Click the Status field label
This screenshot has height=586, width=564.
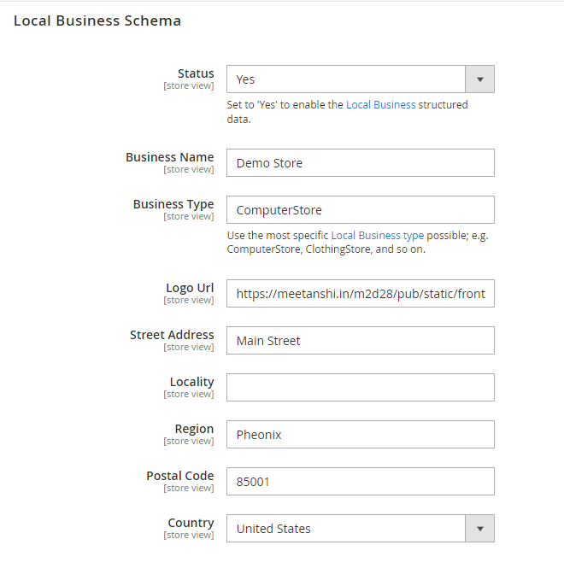click(196, 73)
